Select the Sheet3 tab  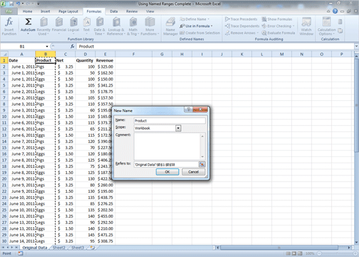click(x=77, y=247)
